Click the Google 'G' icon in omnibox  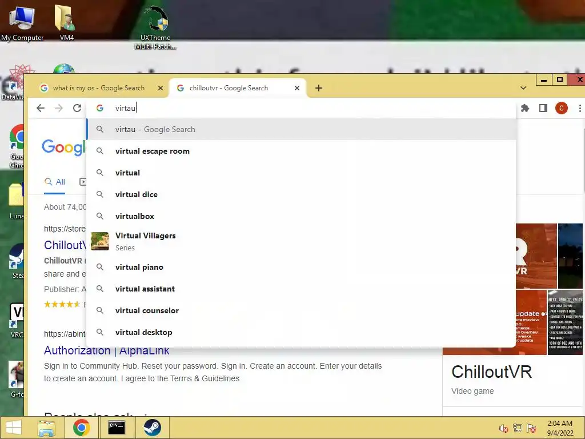99,108
